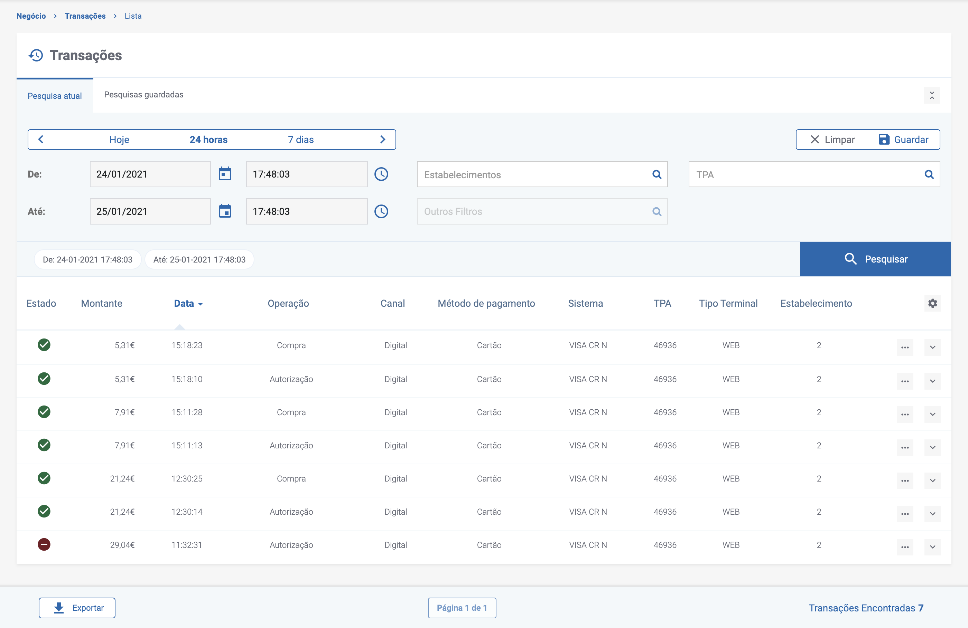Open Transações breadcrumb link
This screenshot has width=968, height=628.
click(x=85, y=16)
